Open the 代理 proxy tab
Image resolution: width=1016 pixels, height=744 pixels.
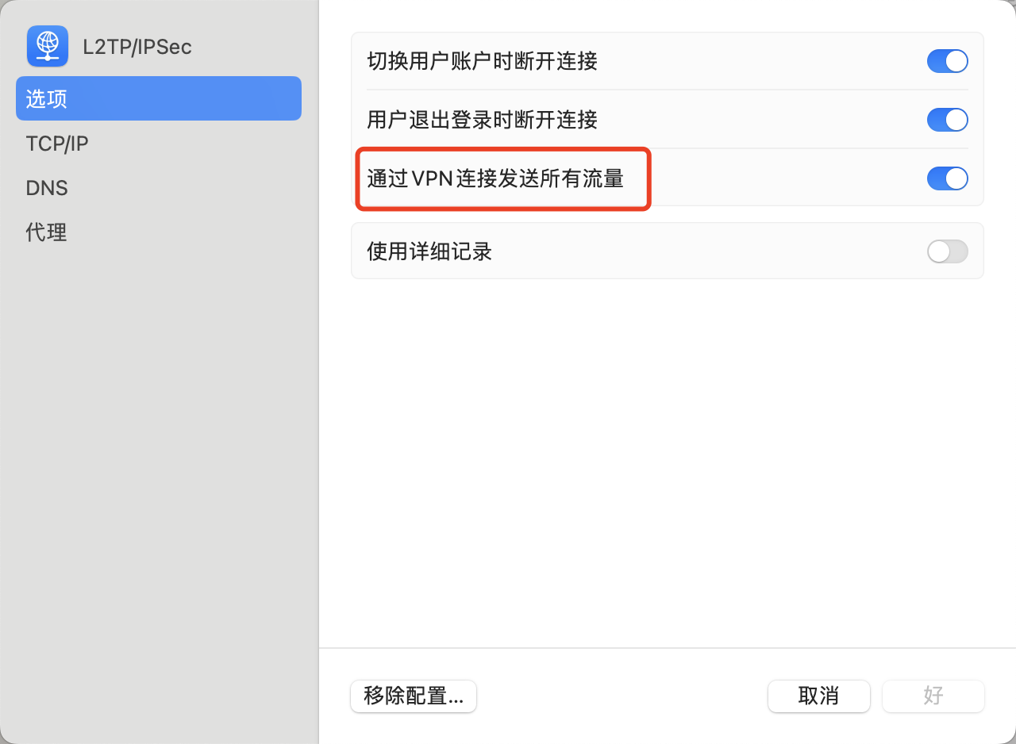click(x=46, y=232)
